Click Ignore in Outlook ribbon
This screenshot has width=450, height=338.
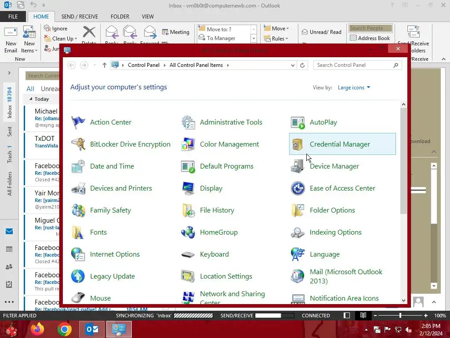pos(56,29)
